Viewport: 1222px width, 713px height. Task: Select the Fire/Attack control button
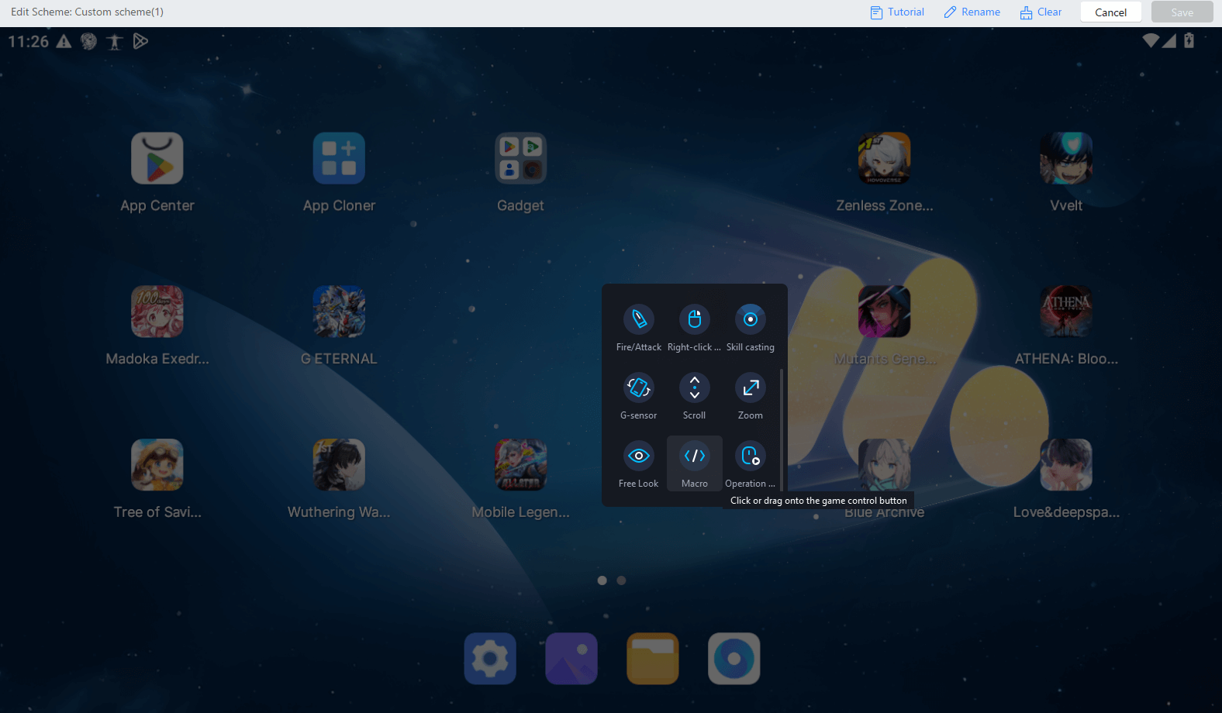click(638, 329)
